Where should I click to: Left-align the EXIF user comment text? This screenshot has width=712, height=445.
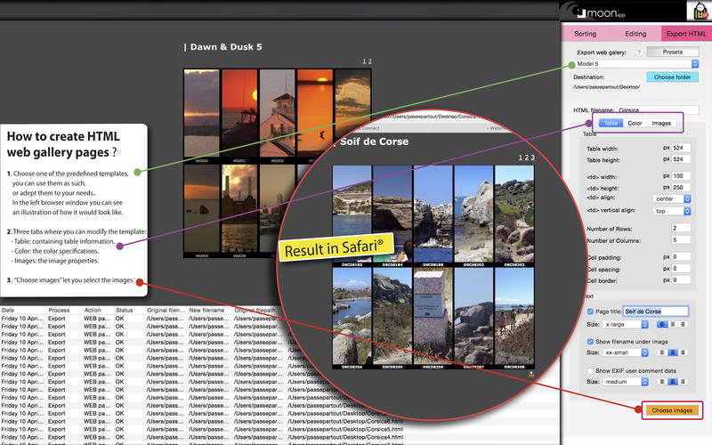(662, 382)
